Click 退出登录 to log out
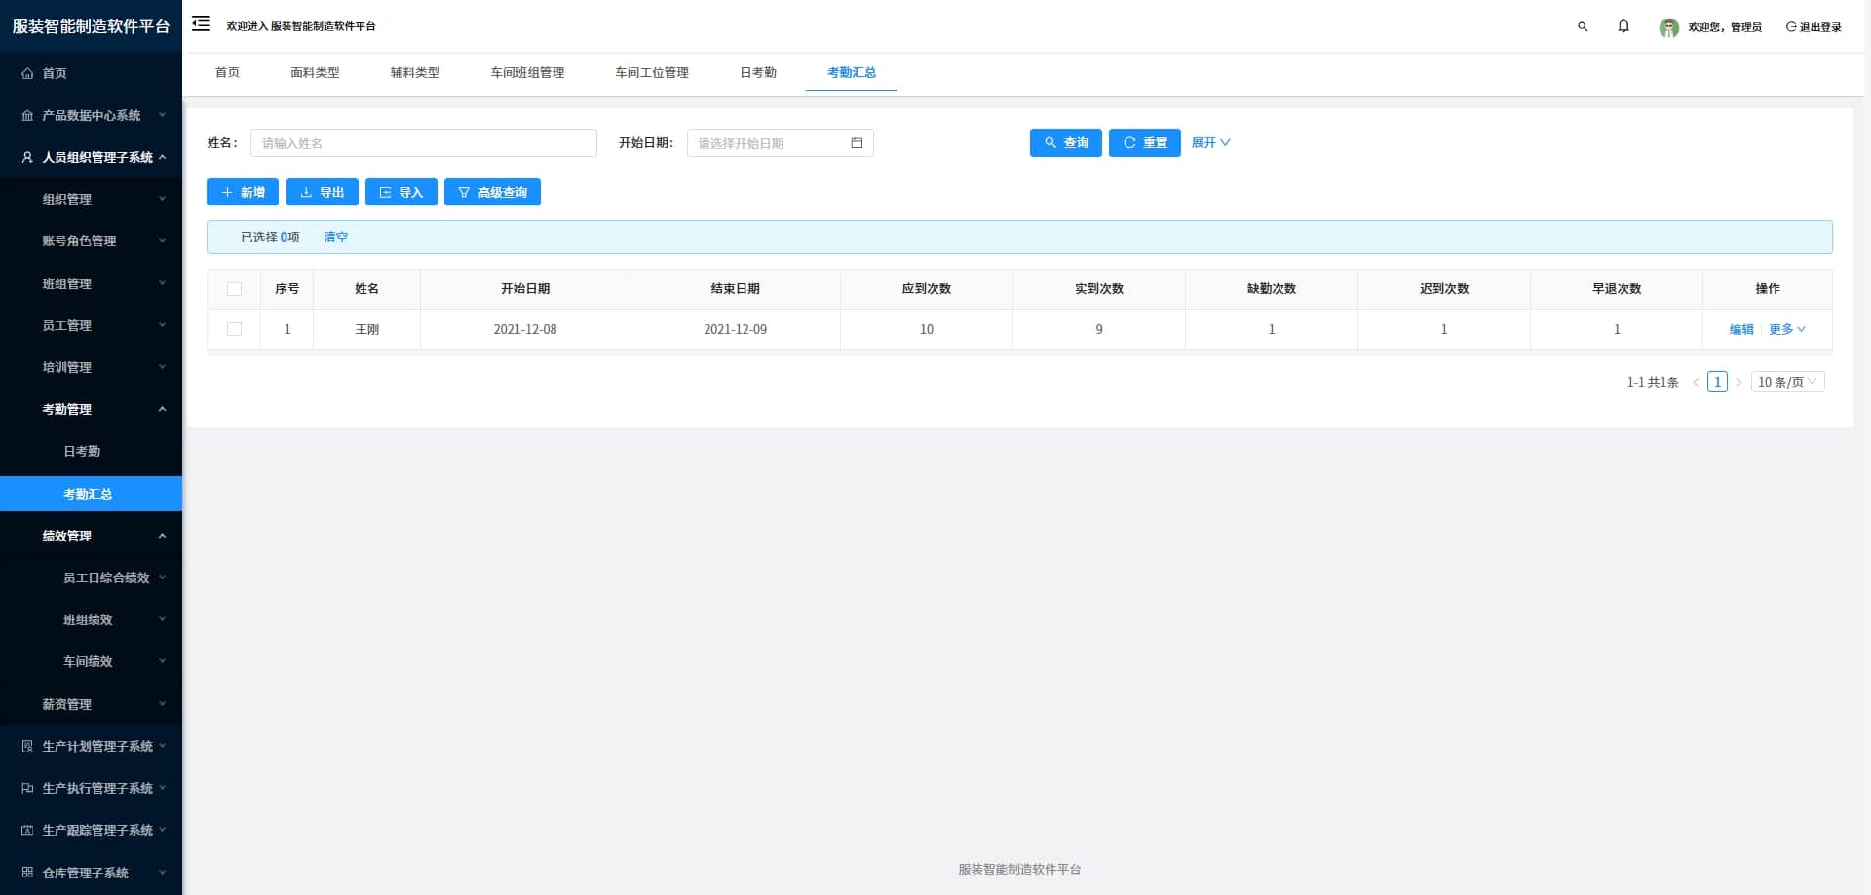Screen dimensions: 1871x895 coord(1814,27)
